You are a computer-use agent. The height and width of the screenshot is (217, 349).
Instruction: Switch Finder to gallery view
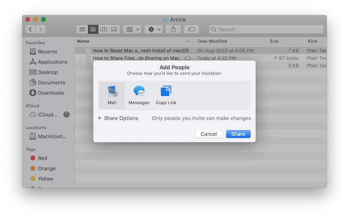[114, 29]
